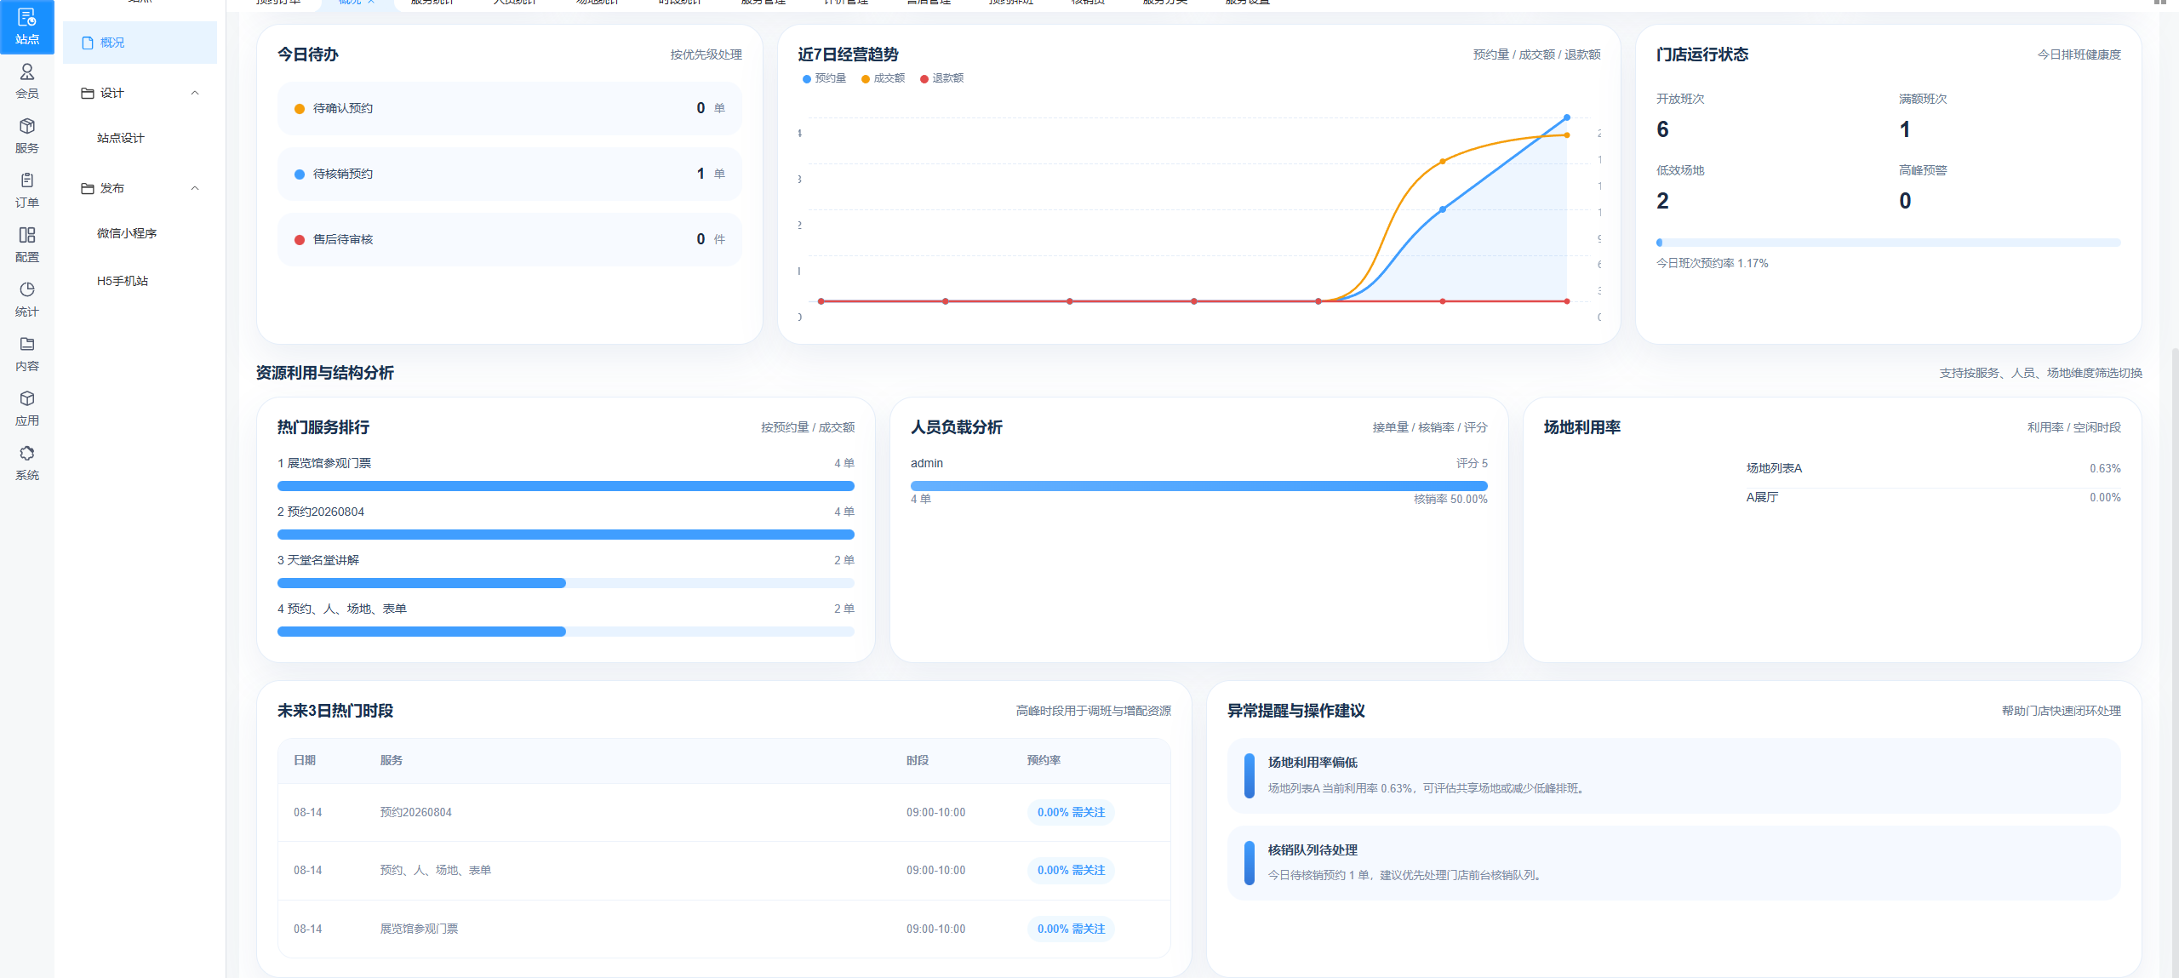
Task: Click 0.00% 需关注 tag for 展览馆参观门票
Action: pyautogui.click(x=1071, y=929)
